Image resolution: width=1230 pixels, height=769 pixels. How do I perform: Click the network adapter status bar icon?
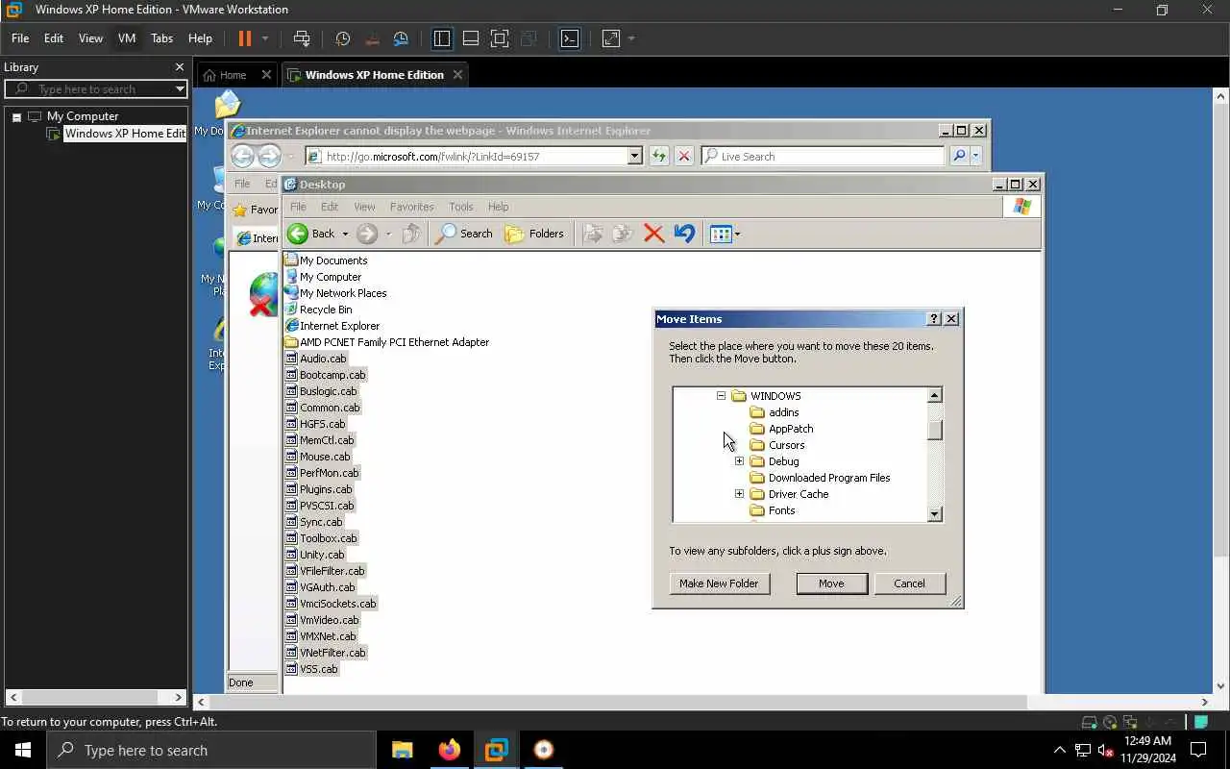click(x=1130, y=722)
